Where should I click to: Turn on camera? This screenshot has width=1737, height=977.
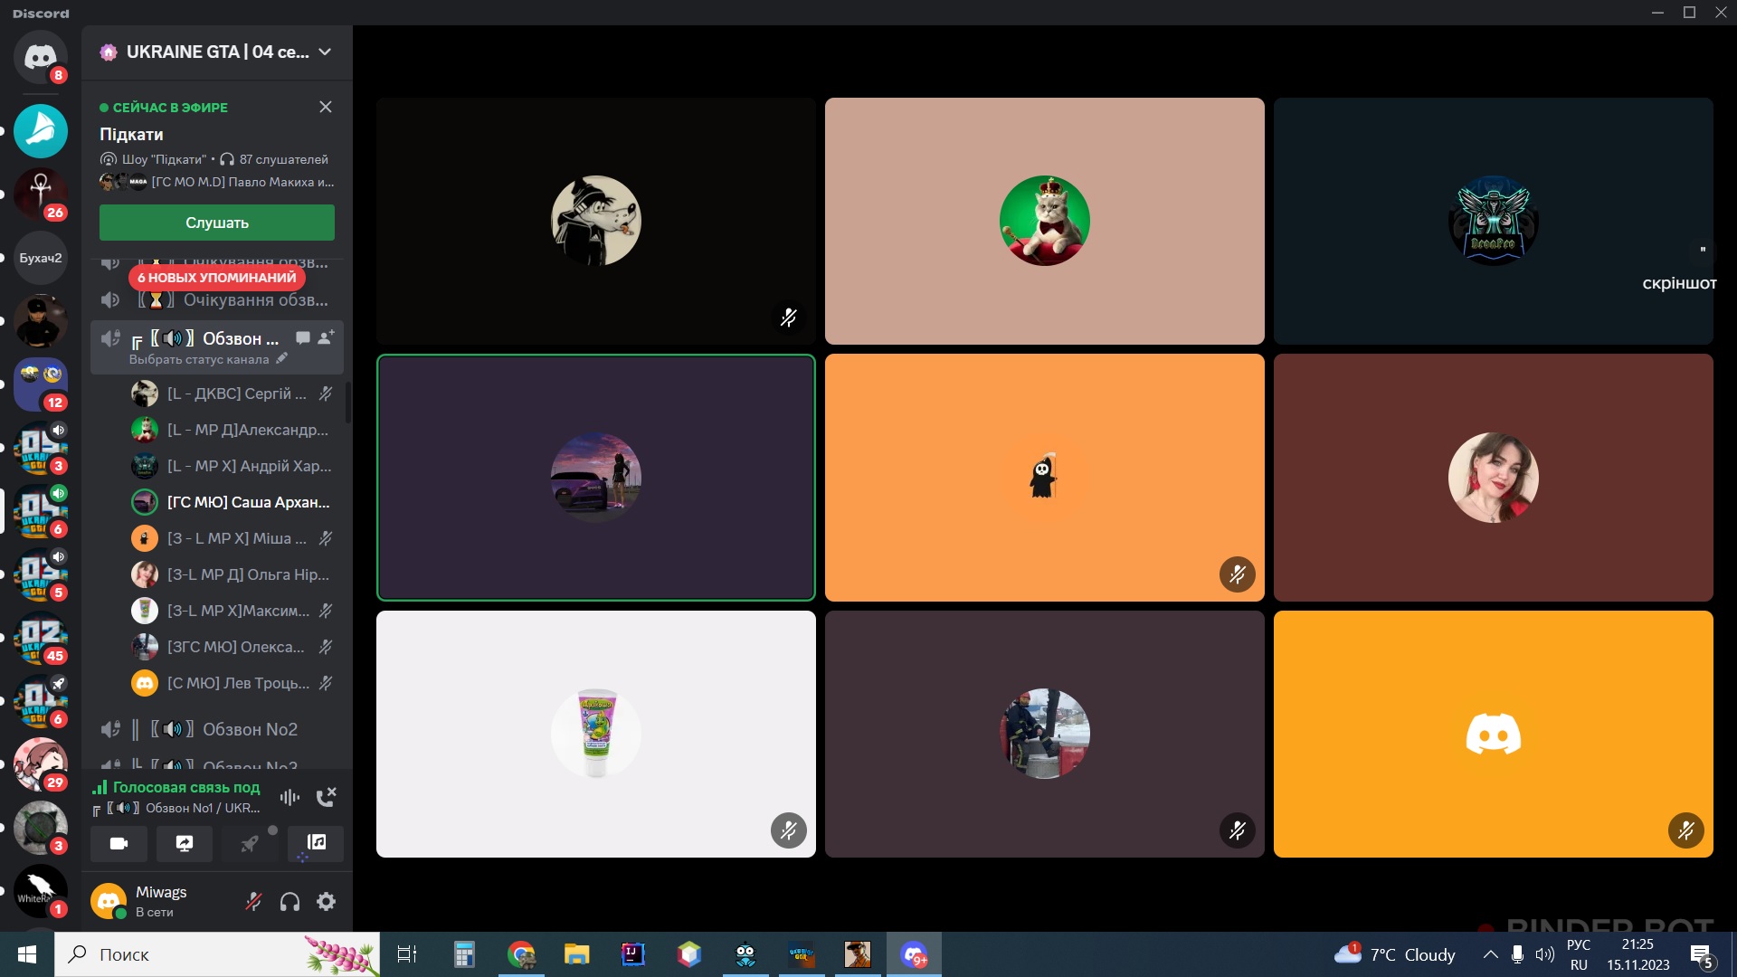pyautogui.click(x=119, y=843)
